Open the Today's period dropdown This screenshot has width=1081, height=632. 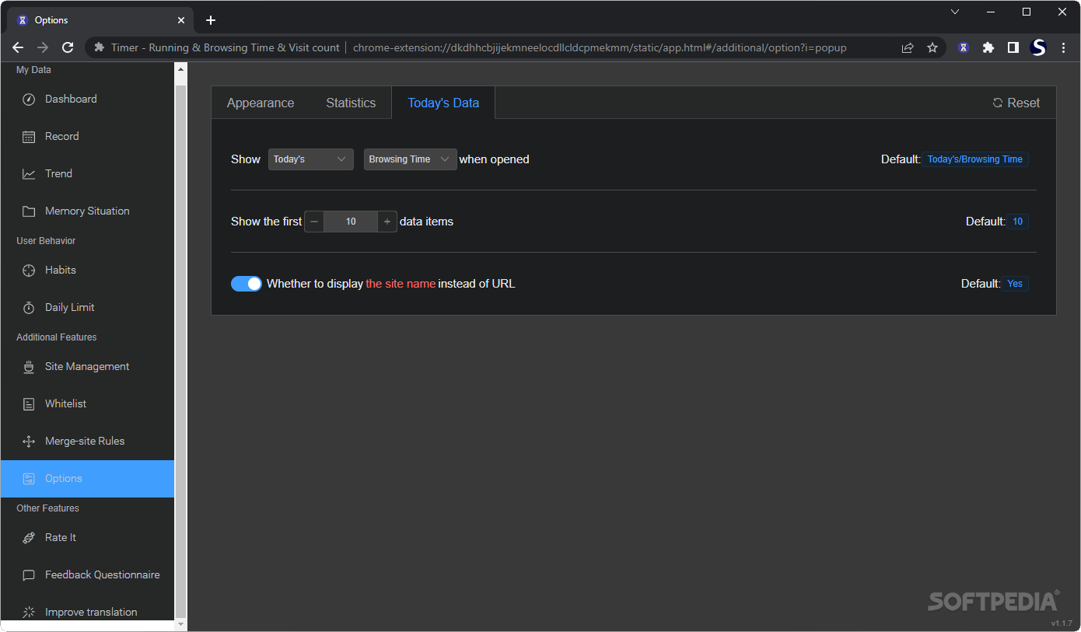[x=311, y=159]
